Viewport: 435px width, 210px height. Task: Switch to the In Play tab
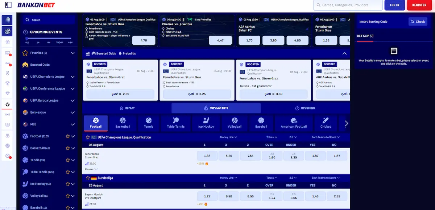click(127, 108)
